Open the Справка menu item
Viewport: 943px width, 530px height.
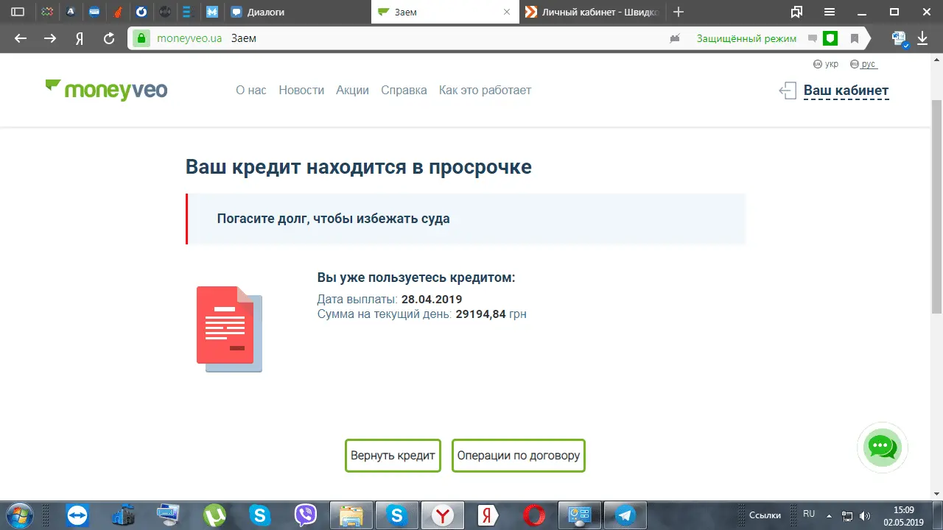[x=404, y=90]
